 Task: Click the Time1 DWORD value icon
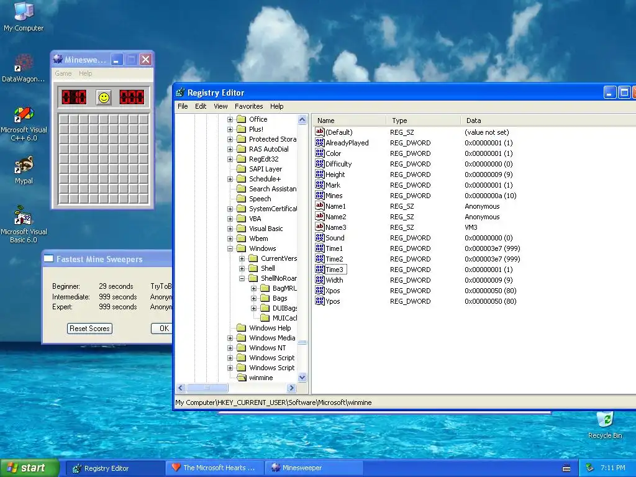tap(320, 248)
